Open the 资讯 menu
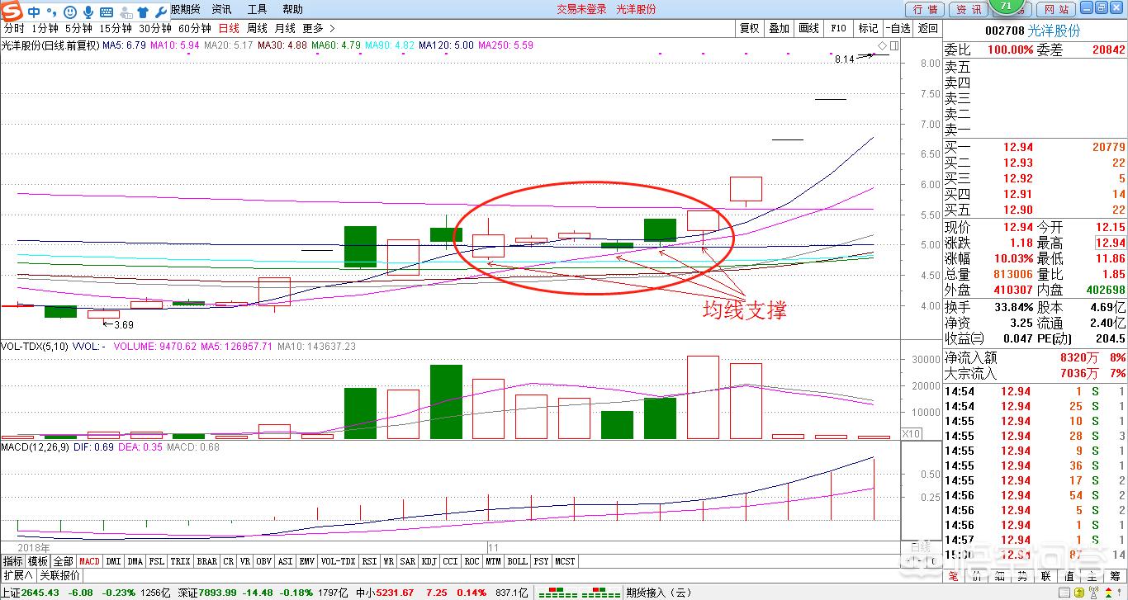 pyautogui.click(x=221, y=9)
